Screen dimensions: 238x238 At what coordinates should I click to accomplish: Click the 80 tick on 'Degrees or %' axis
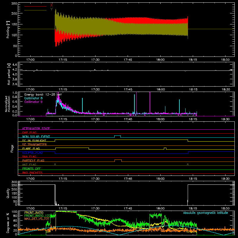pyautogui.click(x=15, y=216)
